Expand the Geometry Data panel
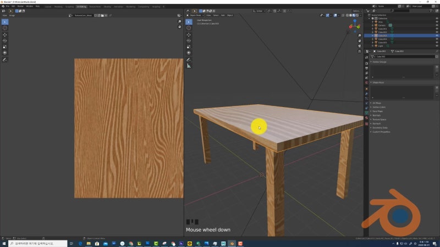This screenshot has height=247, width=440. [380, 128]
